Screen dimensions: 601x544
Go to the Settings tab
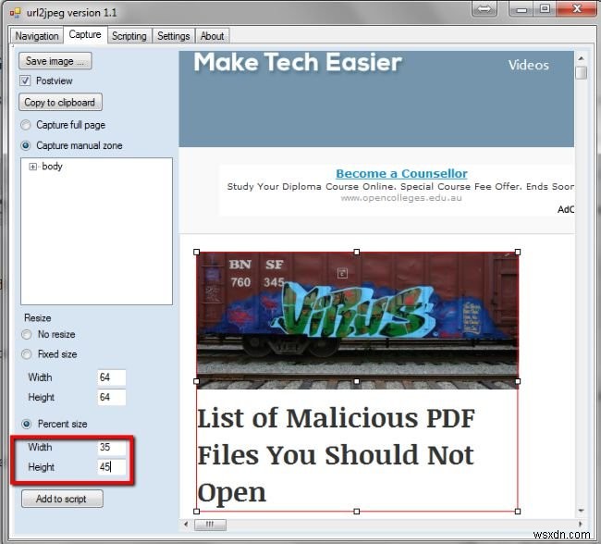click(174, 36)
